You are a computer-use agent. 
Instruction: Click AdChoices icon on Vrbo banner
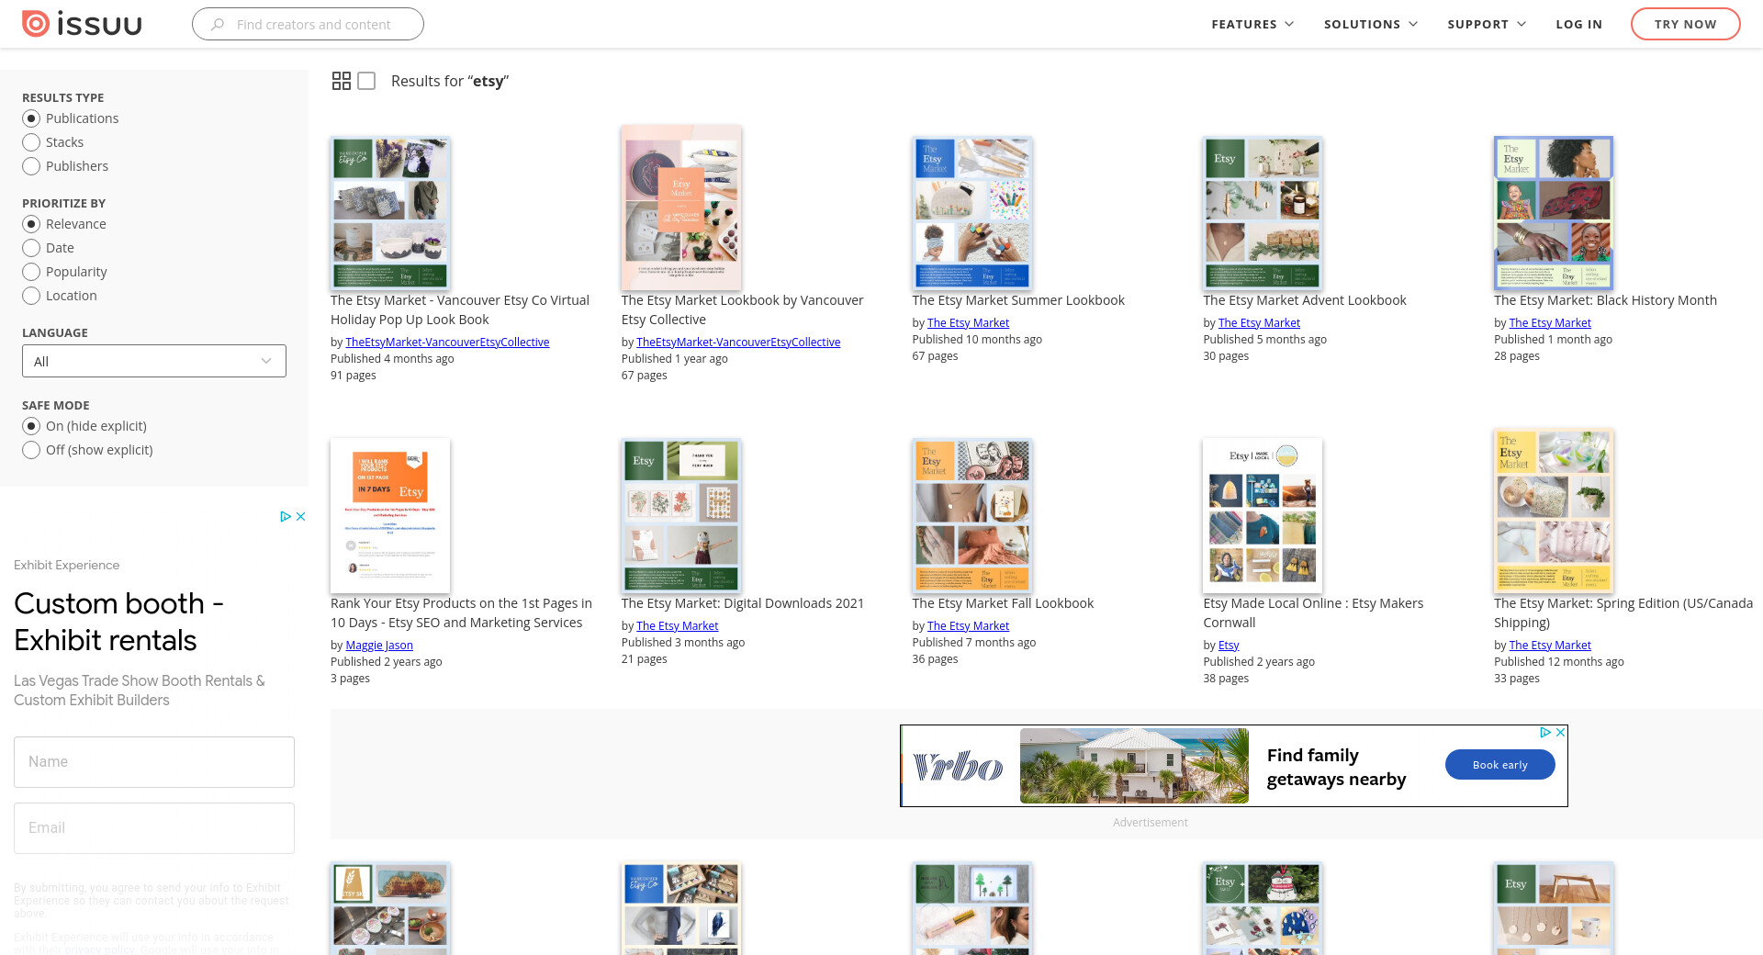click(x=1545, y=733)
